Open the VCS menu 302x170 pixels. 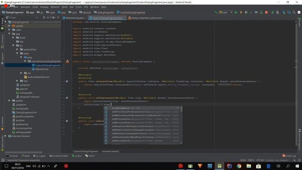pyautogui.click(x=86, y=7)
